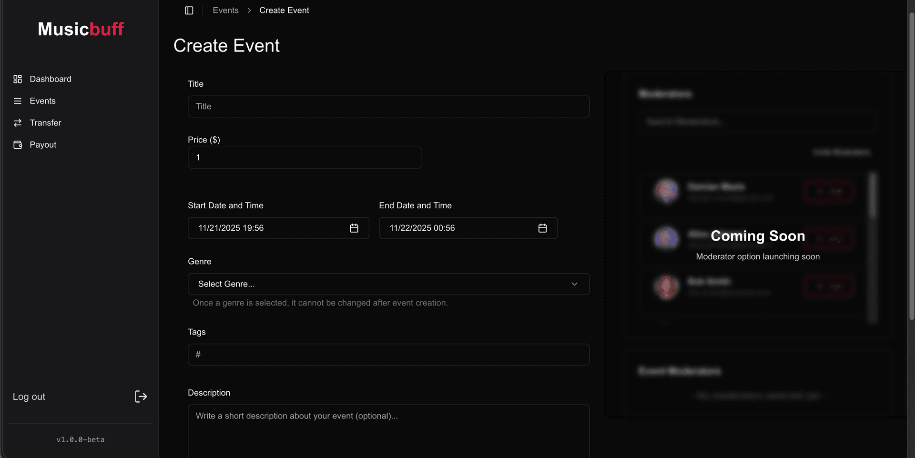Open the Select Genre dropdown
The width and height of the screenshot is (915, 458).
coord(388,284)
